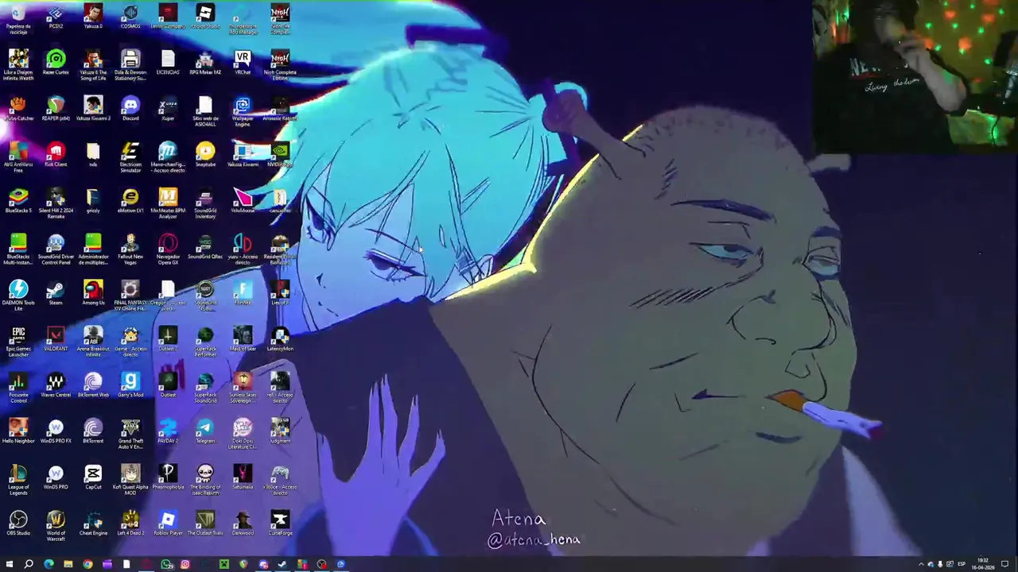Select the Electrician Simulator icon
1018x572 pixels.
[x=130, y=158]
